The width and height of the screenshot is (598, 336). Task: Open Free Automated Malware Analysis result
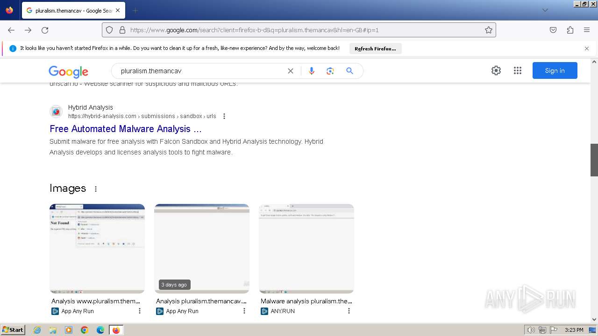tap(126, 129)
